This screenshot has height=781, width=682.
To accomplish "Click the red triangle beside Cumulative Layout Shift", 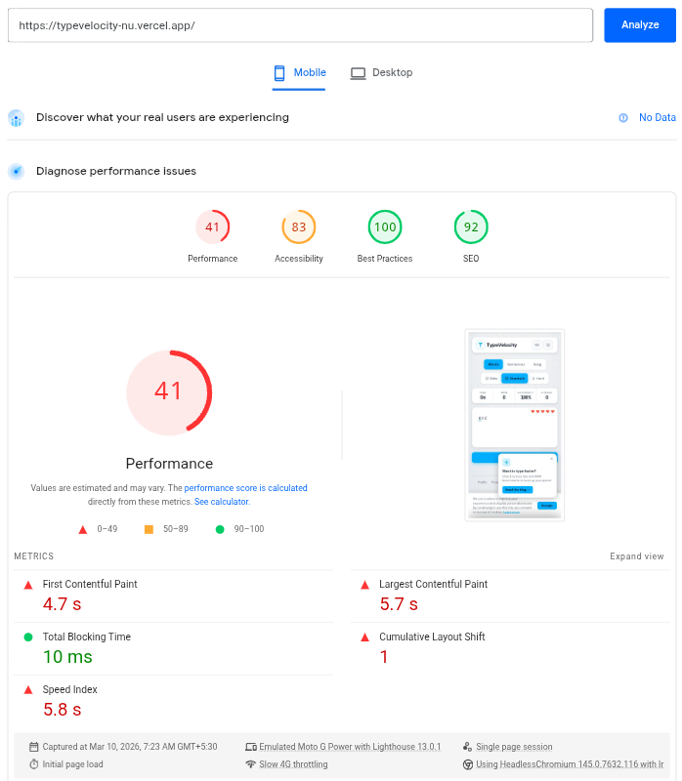I will pos(364,637).
